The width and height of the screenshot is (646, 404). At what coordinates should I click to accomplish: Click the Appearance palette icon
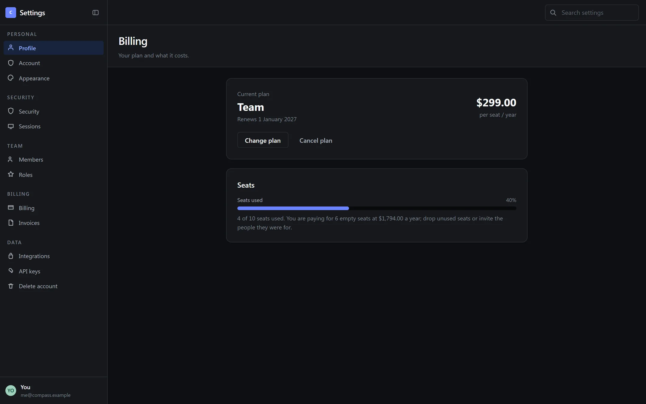(11, 78)
